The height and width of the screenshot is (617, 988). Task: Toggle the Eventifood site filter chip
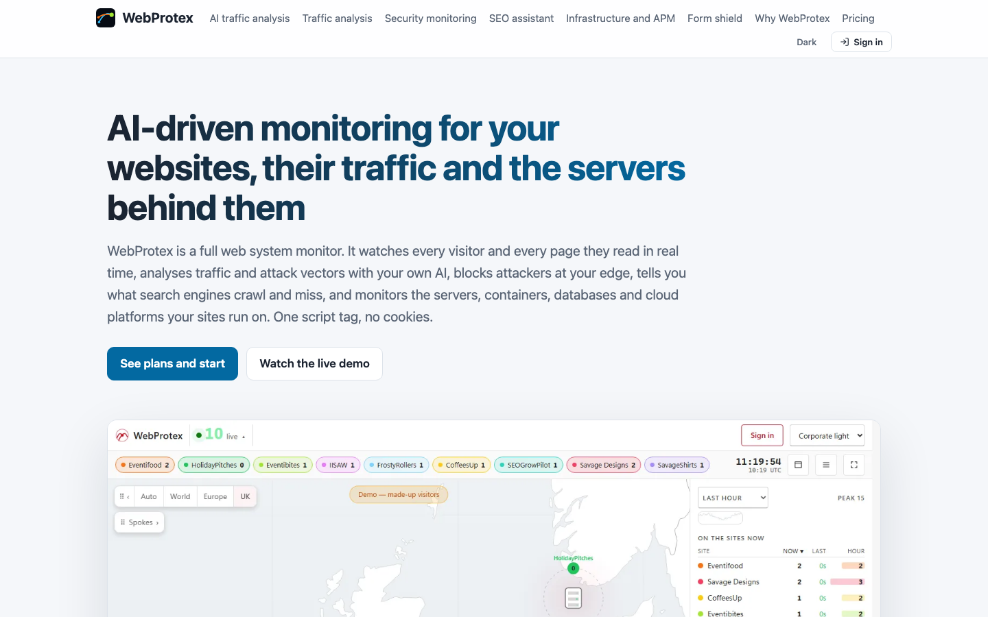145,465
